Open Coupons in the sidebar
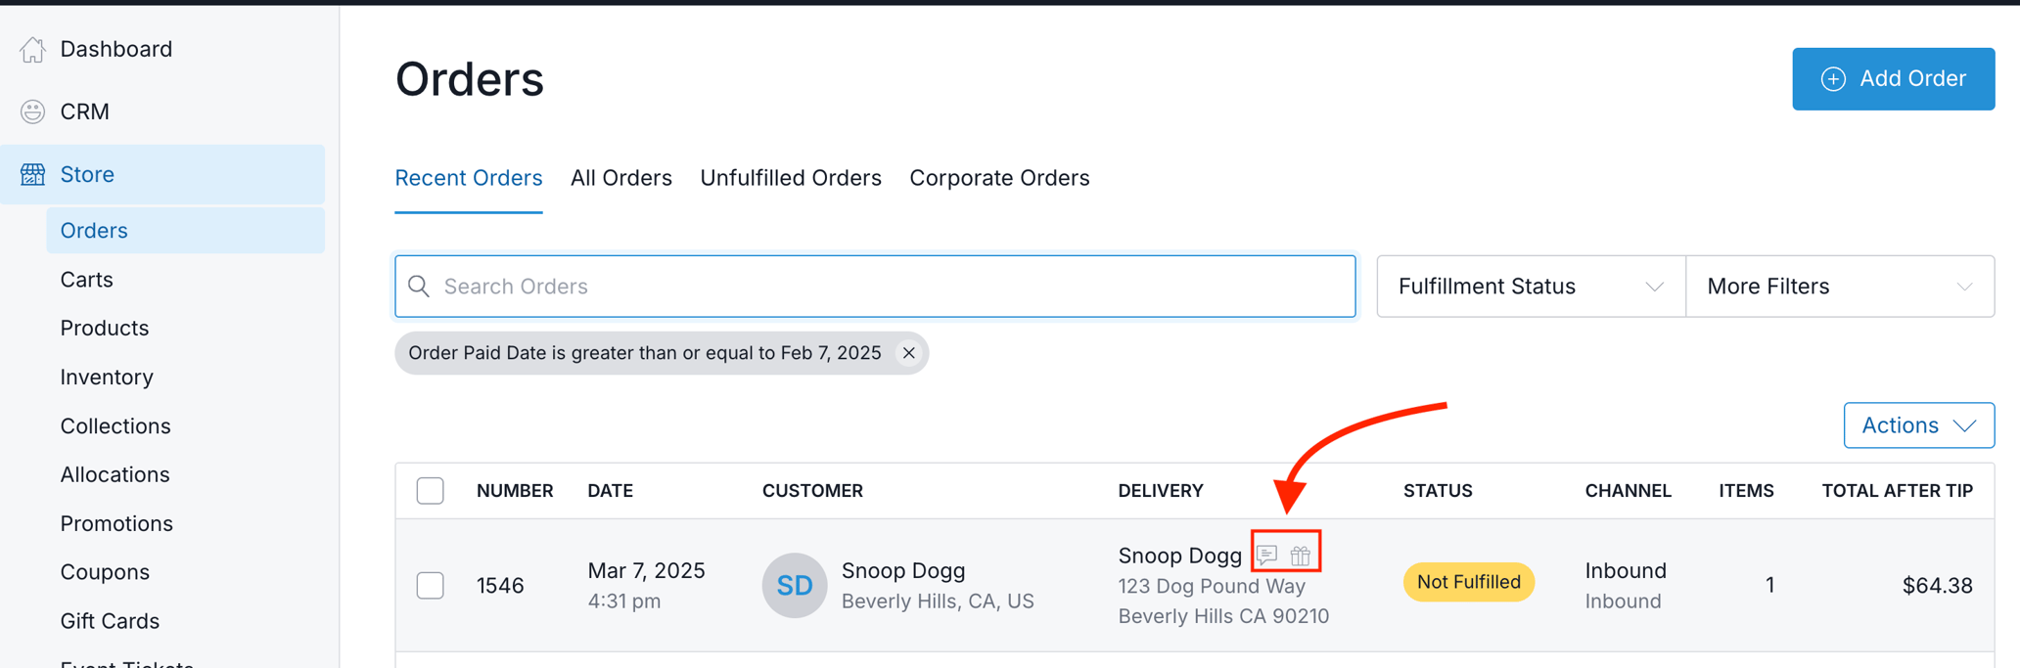Viewport: 2020px width, 668px height. 105,572
